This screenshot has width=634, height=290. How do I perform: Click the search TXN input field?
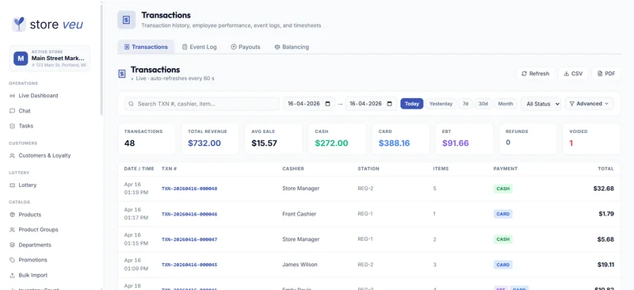pos(202,104)
